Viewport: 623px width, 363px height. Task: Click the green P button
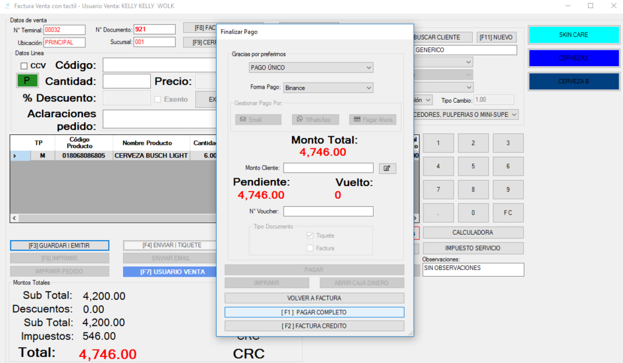click(27, 80)
